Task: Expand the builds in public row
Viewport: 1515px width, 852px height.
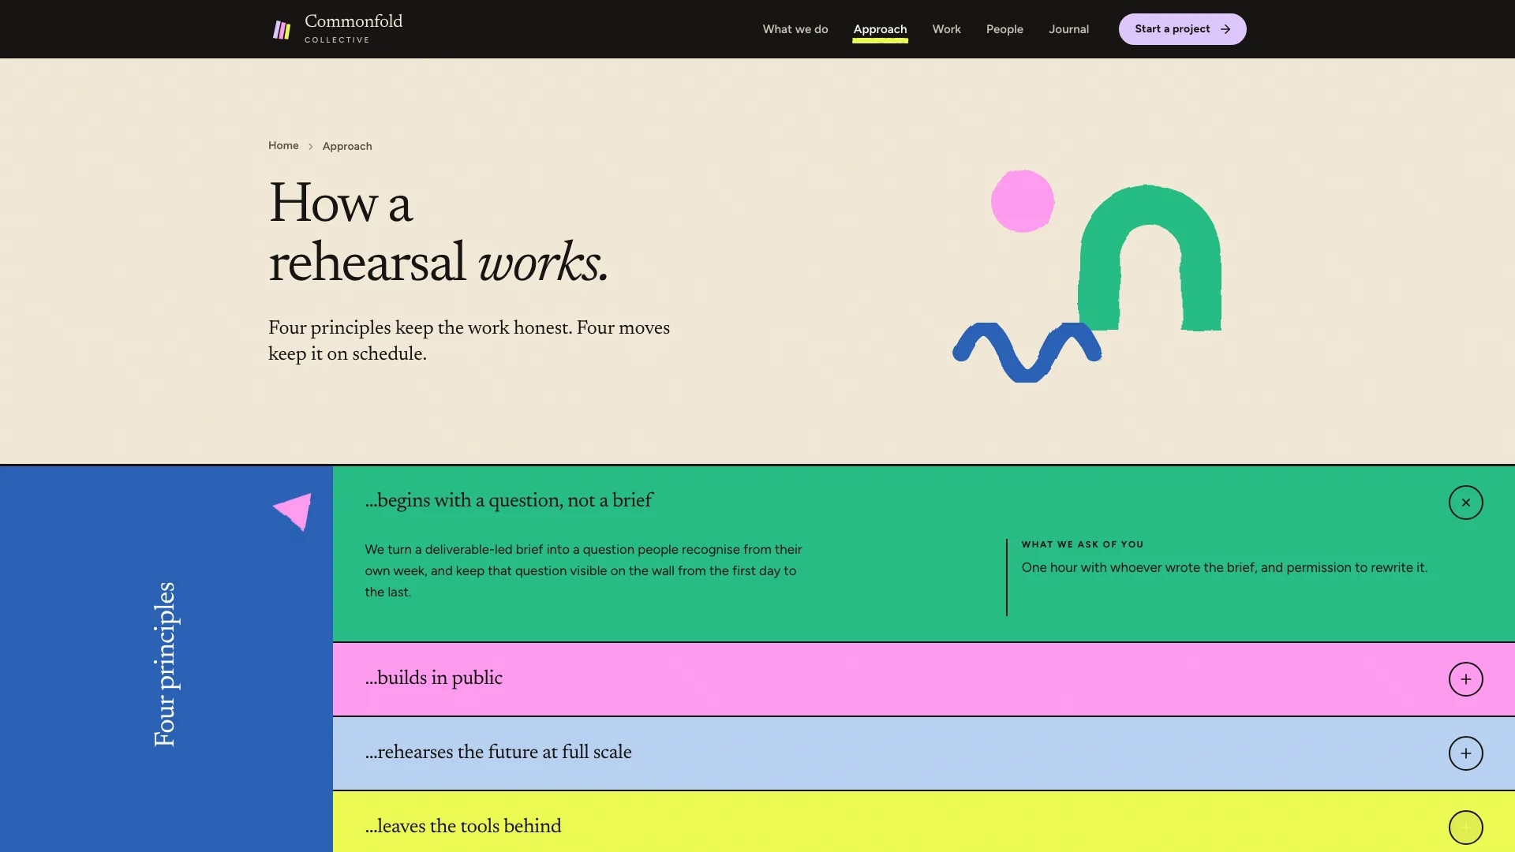Action: click(x=1465, y=679)
